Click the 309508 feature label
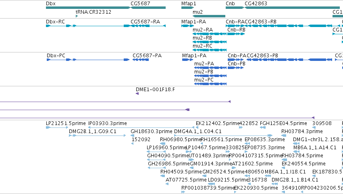The height and width of the screenshot is (194, 343). point(322,123)
